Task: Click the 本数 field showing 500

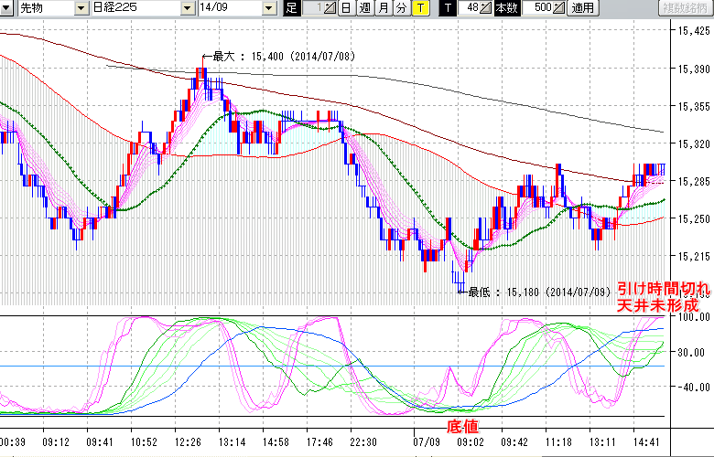Action: (538, 8)
